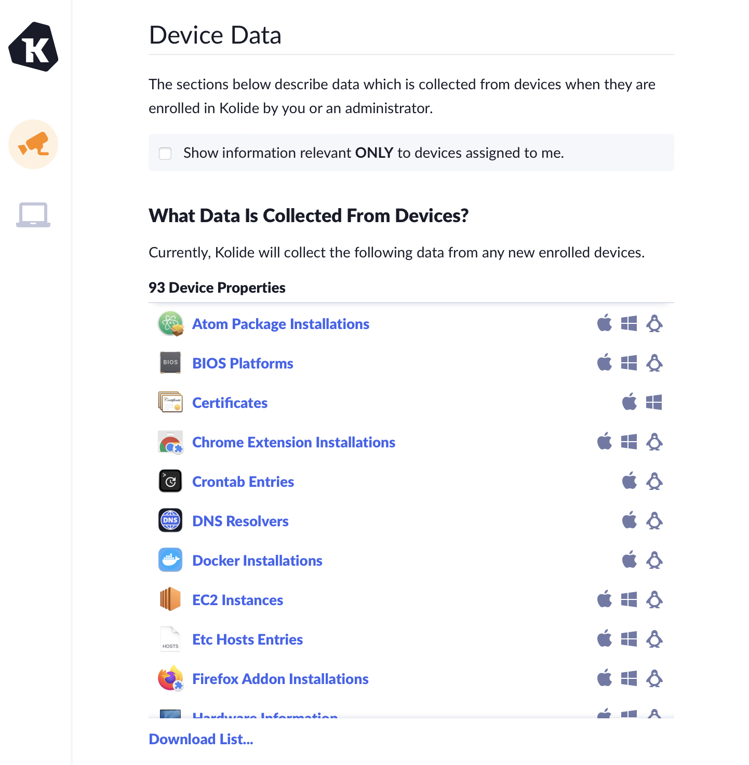This screenshot has width=749, height=765.
Task: Open the Docker Installations property
Action: click(257, 561)
